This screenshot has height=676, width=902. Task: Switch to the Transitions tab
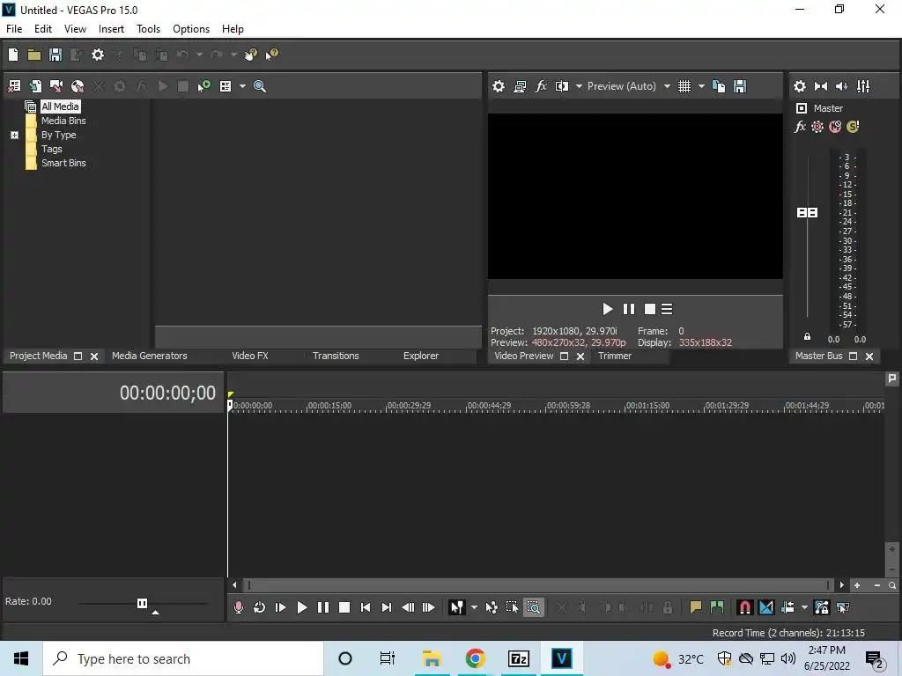(336, 356)
